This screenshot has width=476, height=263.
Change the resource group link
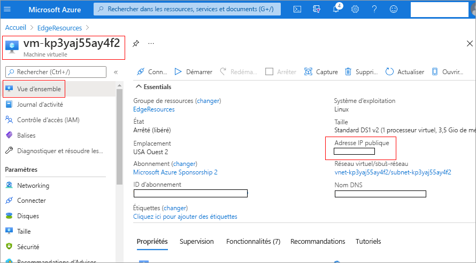[x=208, y=101]
